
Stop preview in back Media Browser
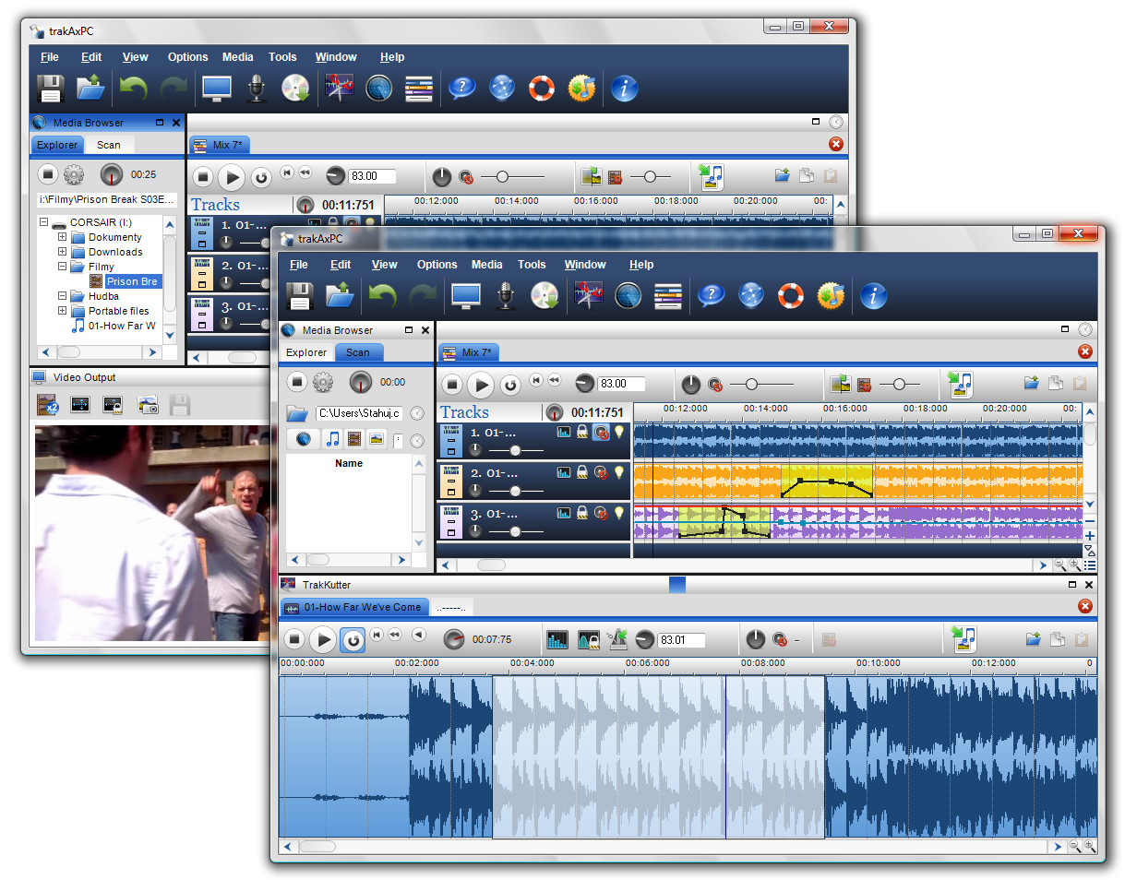(x=47, y=173)
